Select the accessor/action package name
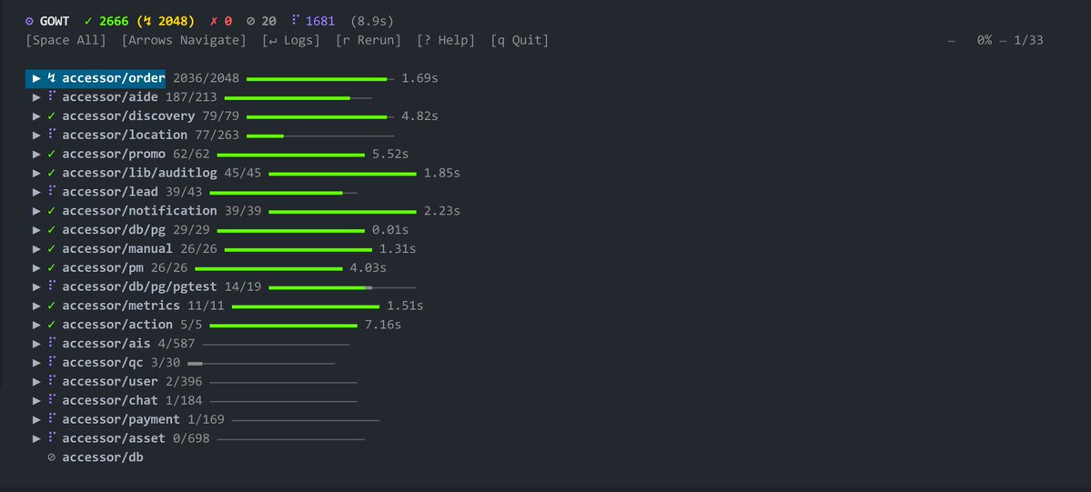1091x492 pixels. [x=117, y=325]
